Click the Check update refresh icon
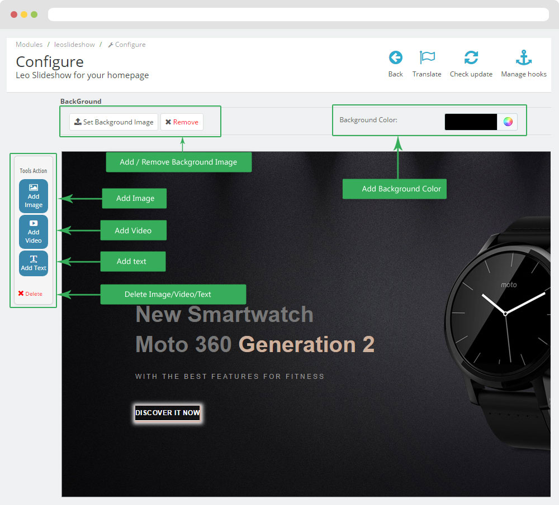559x505 pixels. [x=471, y=58]
